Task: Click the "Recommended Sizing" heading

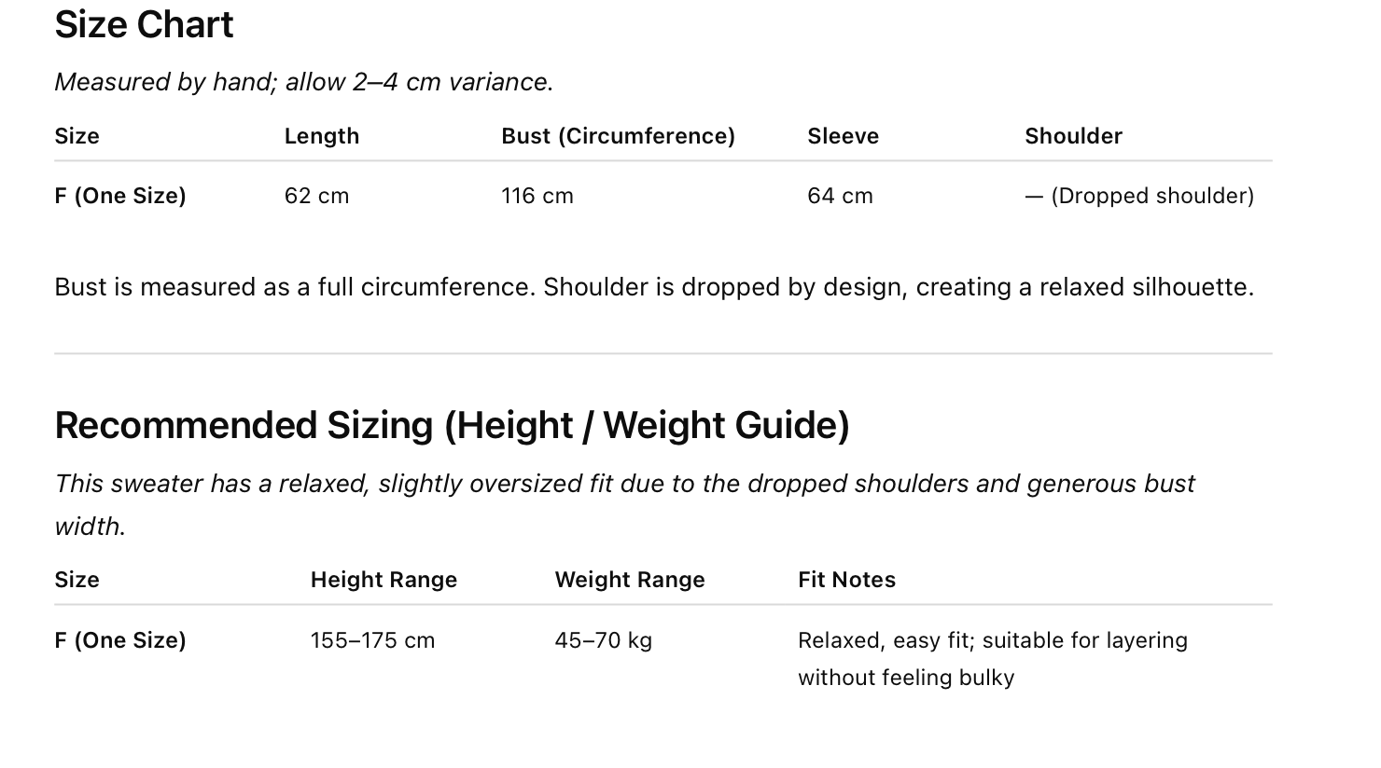Action: point(452,425)
